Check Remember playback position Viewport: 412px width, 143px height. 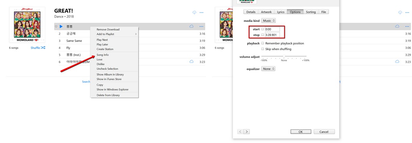[x=263, y=43]
